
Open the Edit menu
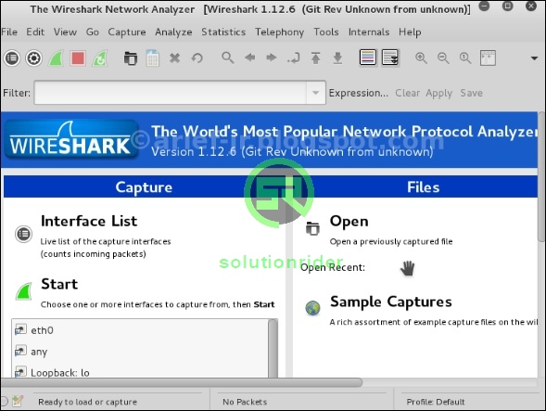click(35, 32)
